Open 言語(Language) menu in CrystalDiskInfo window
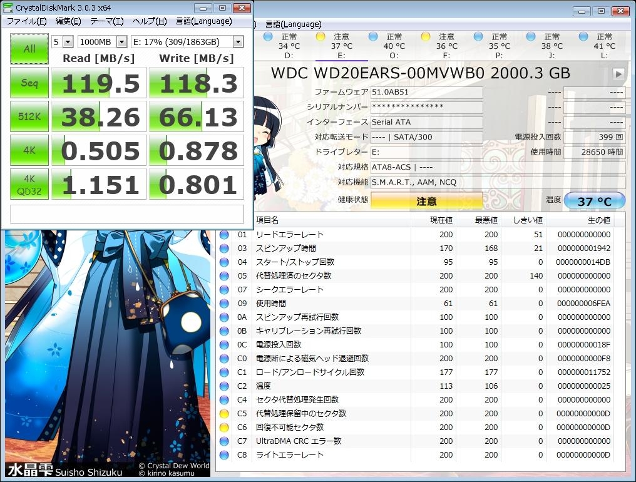This screenshot has width=636, height=482. (x=293, y=24)
